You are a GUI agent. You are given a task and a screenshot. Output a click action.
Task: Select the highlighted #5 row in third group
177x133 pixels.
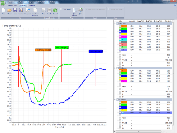pos(145,113)
